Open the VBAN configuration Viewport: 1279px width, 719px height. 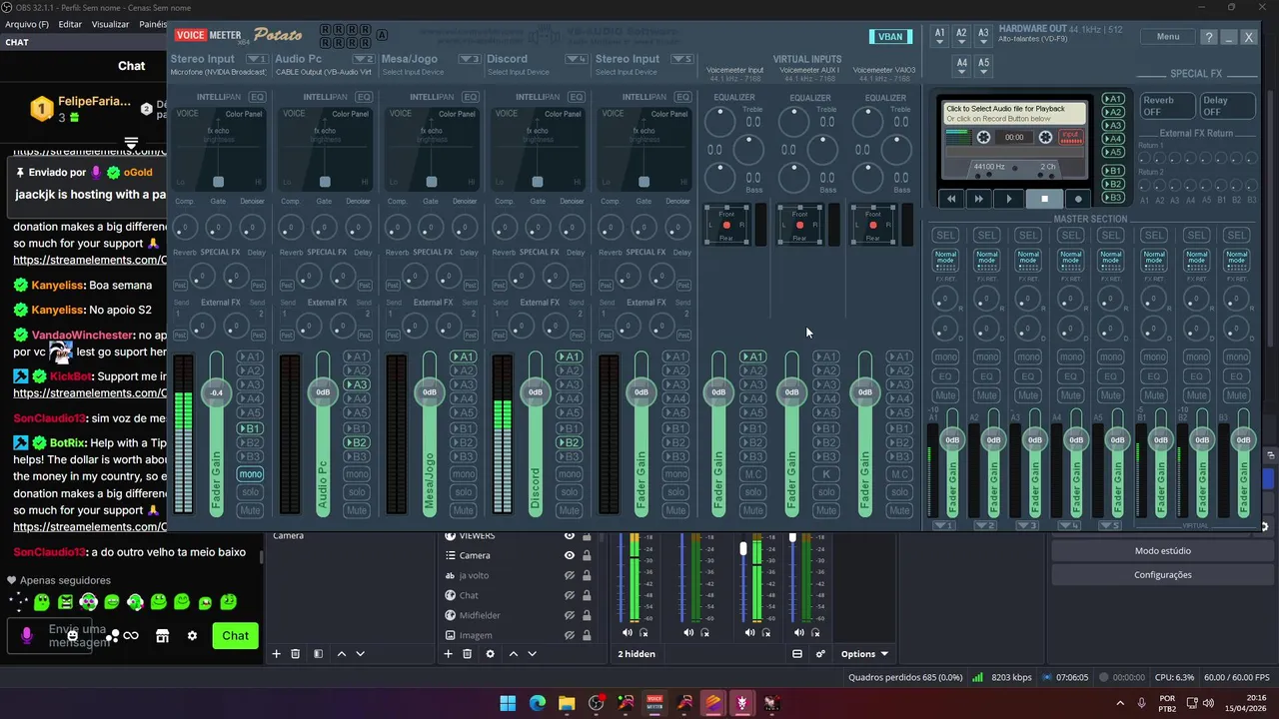point(889,37)
